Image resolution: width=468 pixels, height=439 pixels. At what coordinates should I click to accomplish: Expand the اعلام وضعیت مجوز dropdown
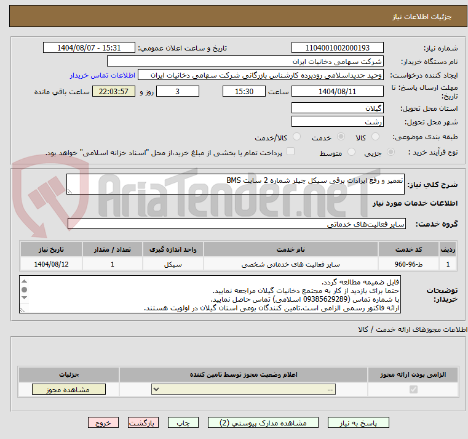(244, 389)
